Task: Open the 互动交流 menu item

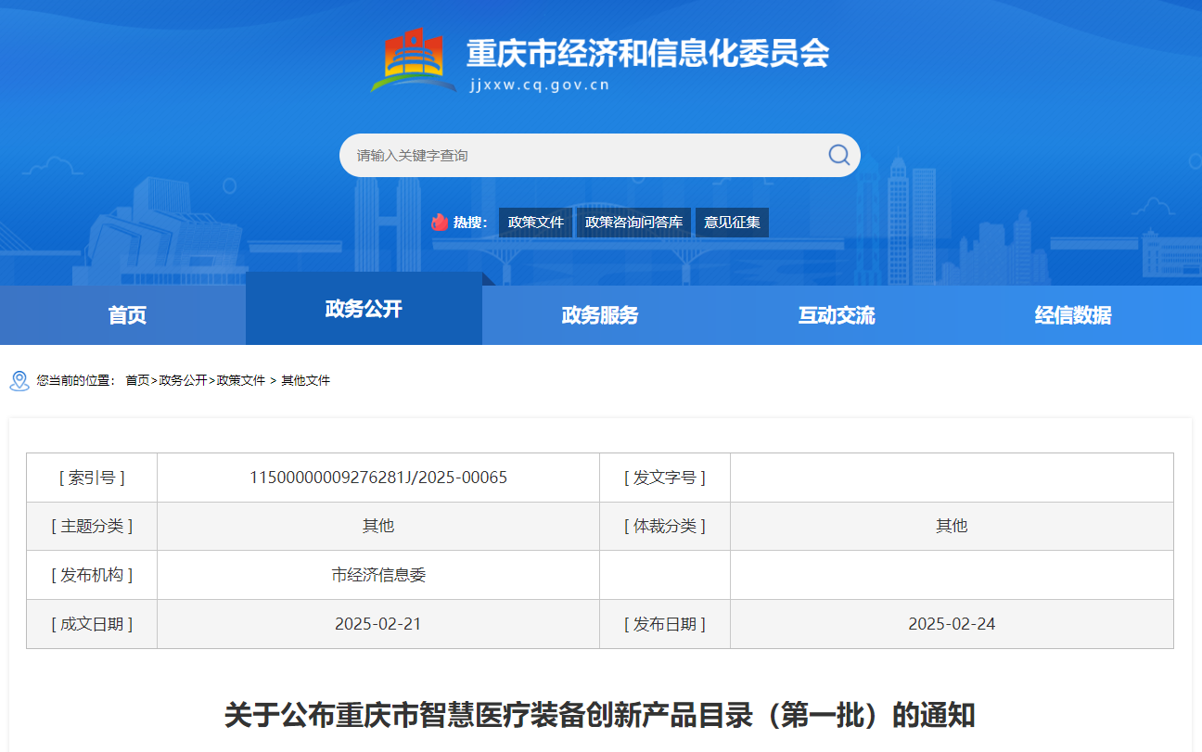Action: pos(835,315)
